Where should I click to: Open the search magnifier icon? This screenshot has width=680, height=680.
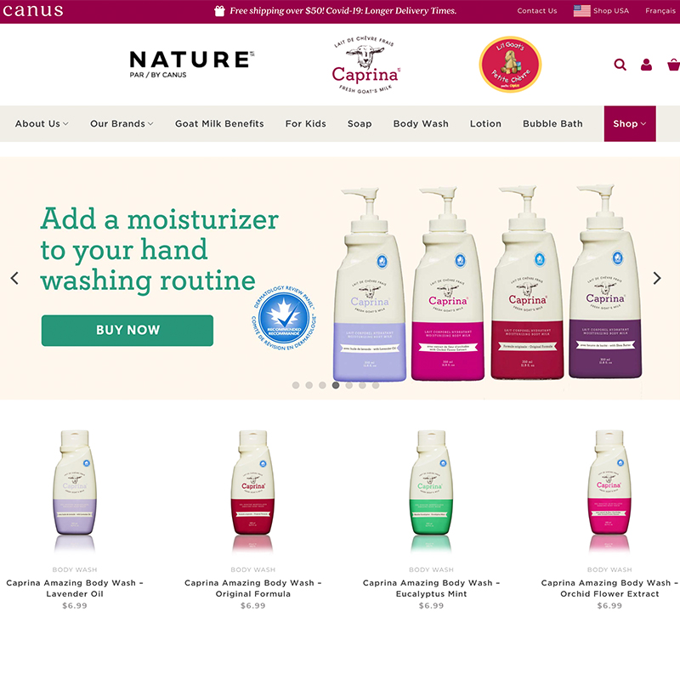click(620, 65)
